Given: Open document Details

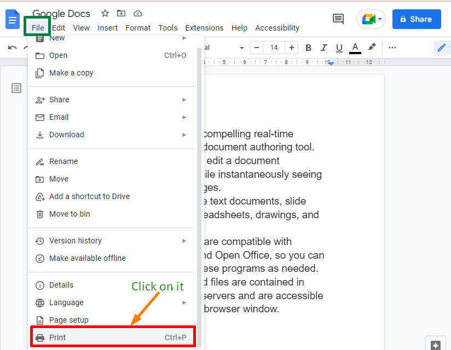Looking at the screenshot, I should click(112, 285).
